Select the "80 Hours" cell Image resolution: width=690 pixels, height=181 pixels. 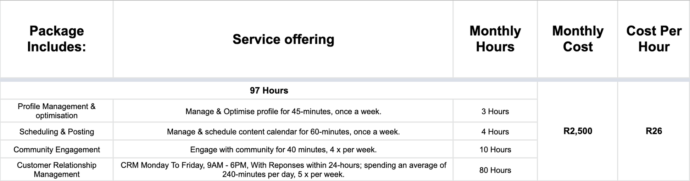pos(495,170)
